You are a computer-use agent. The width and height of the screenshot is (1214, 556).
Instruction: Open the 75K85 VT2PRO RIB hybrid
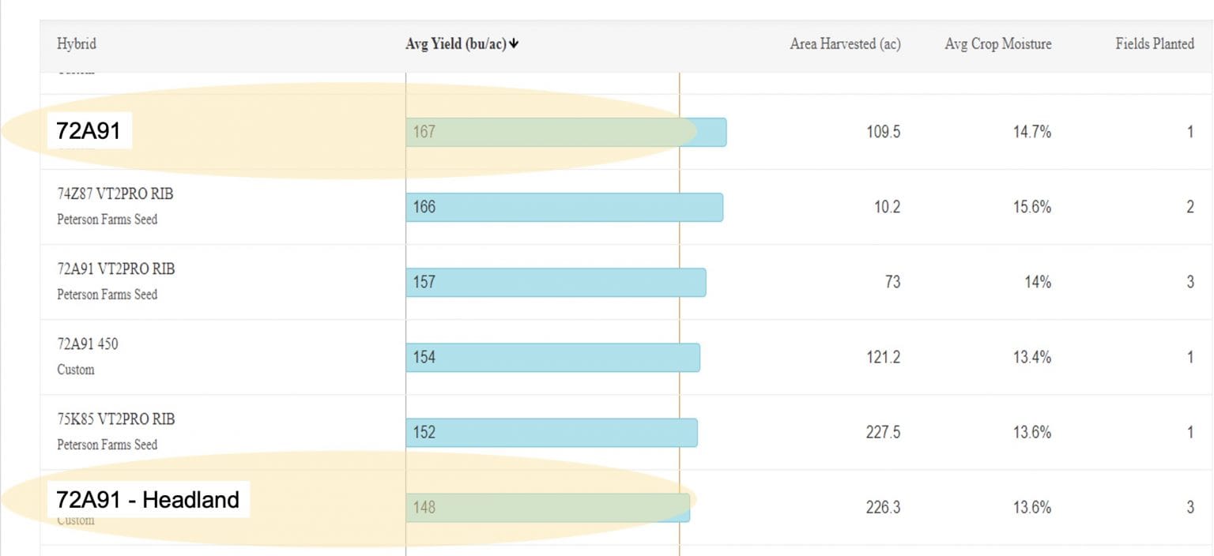(x=115, y=419)
